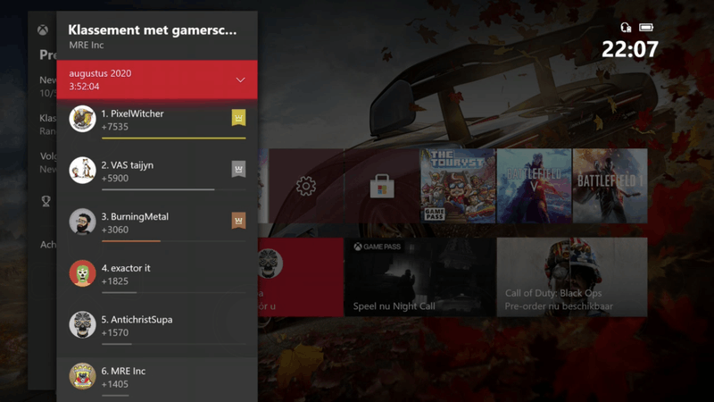
Task: Open the augustus 2020 leaderboard period selector
Action: 157,80
